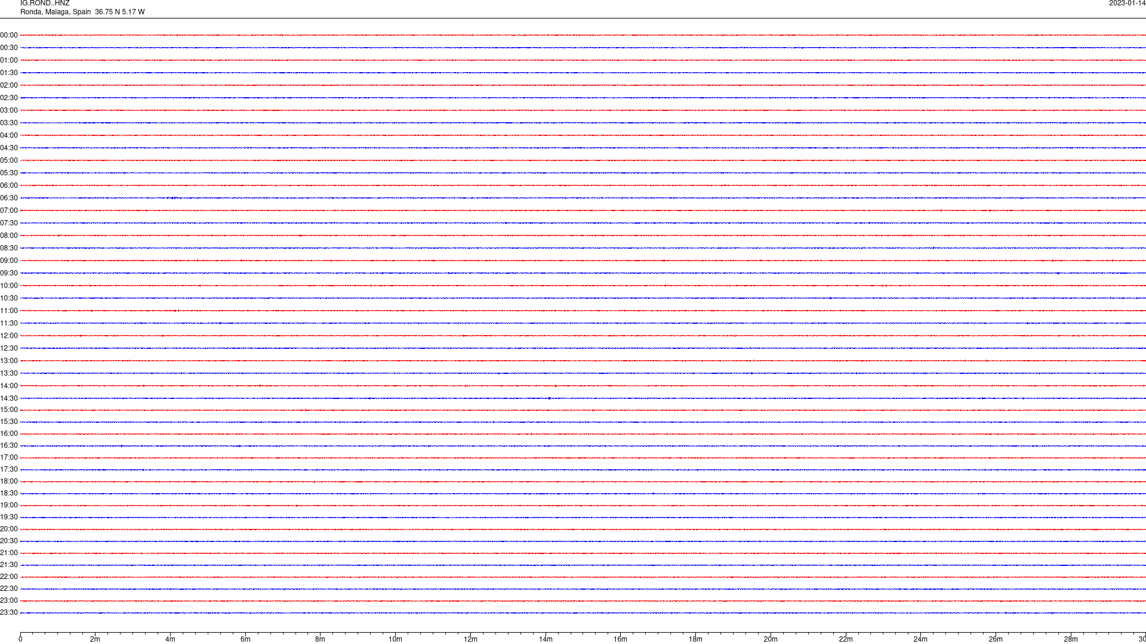
Task: Select the 05:00 time label
Action: point(9,160)
